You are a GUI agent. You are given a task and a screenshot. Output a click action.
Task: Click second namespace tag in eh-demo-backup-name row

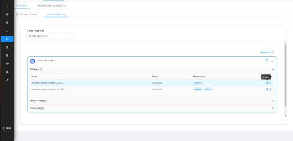pyautogui.click(x=208, y=89)
